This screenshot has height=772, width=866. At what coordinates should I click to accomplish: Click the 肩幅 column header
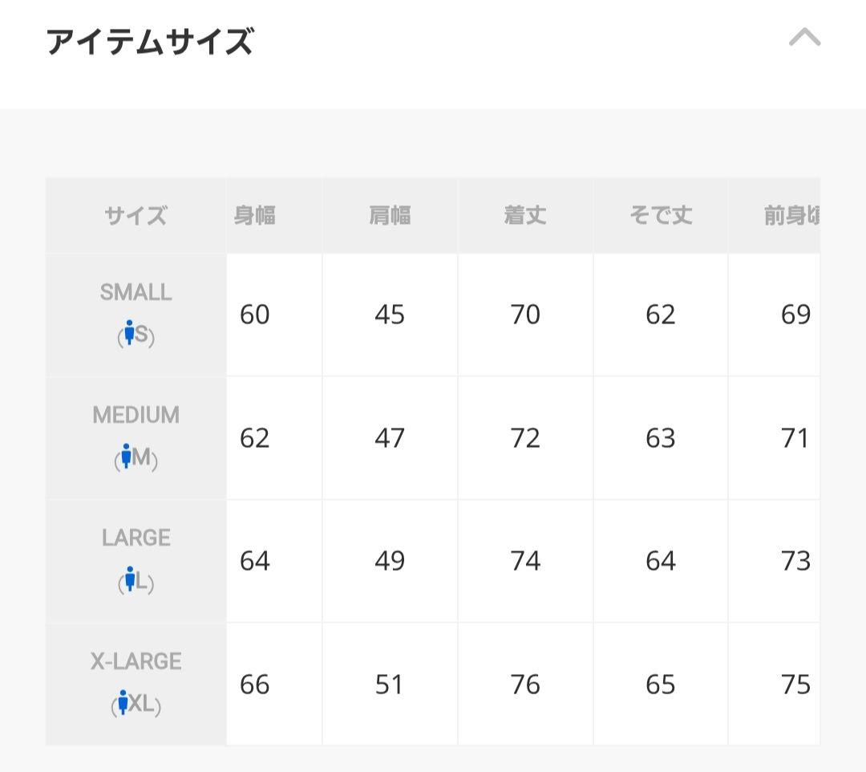tap(390, 216)
